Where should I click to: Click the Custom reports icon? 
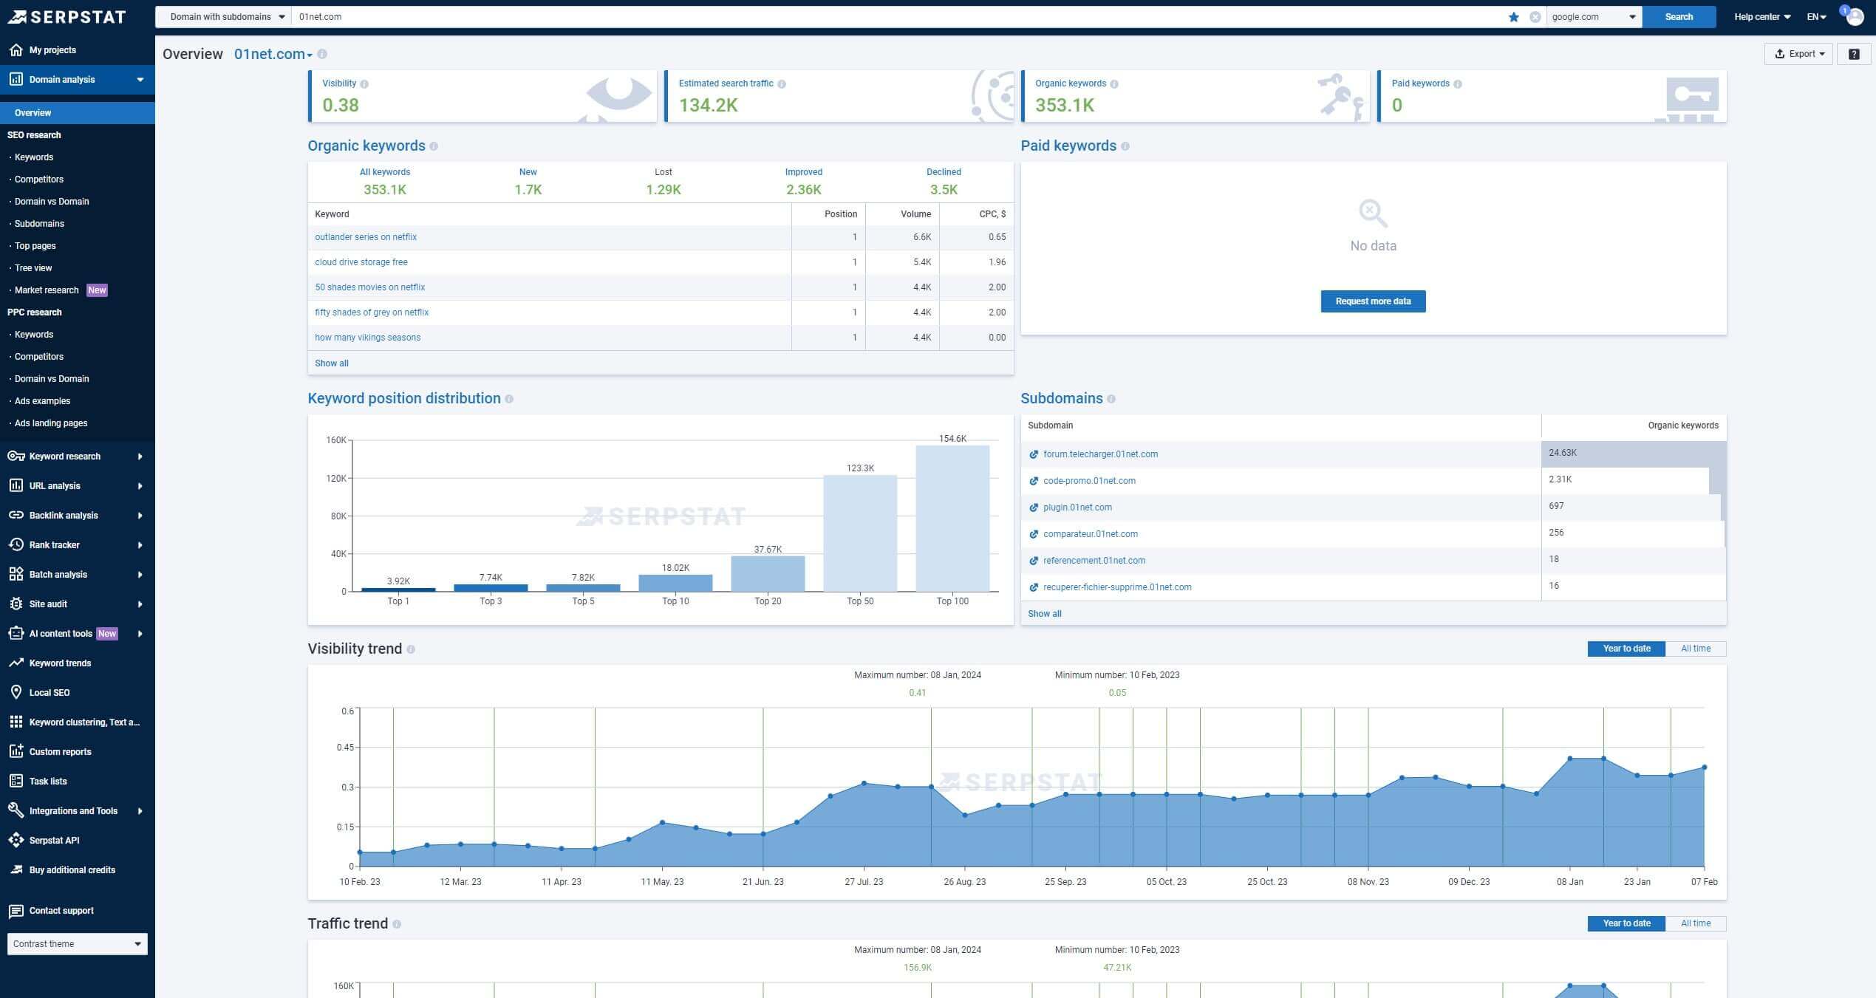click(x=16, y=752)
